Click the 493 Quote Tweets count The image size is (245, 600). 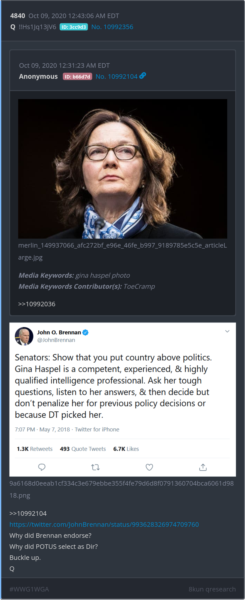pyautogui.click(x=83, y=449)
